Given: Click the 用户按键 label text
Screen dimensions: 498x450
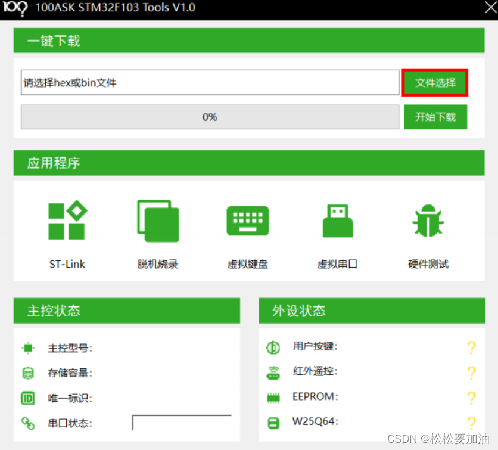Looking at the screenshot, I should click(315, 346).
